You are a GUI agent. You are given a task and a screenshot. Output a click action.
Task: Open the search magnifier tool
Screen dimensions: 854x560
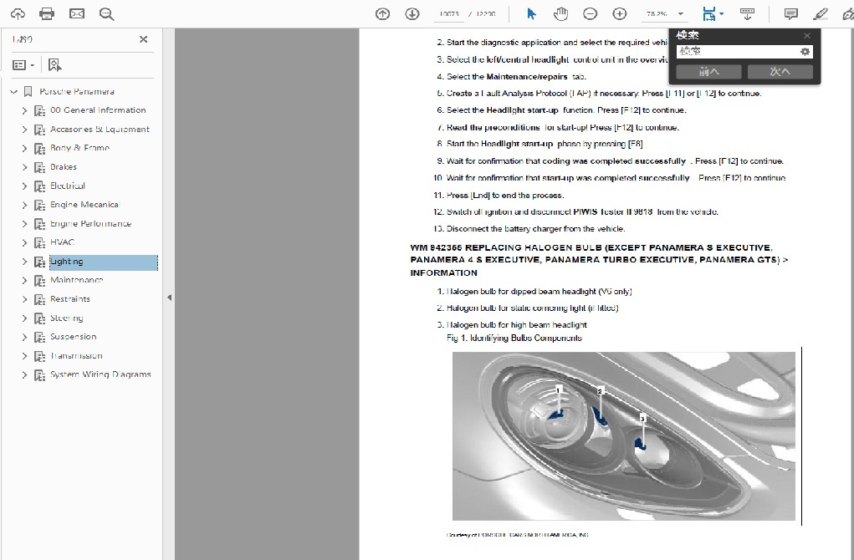(x=106, y=14)
